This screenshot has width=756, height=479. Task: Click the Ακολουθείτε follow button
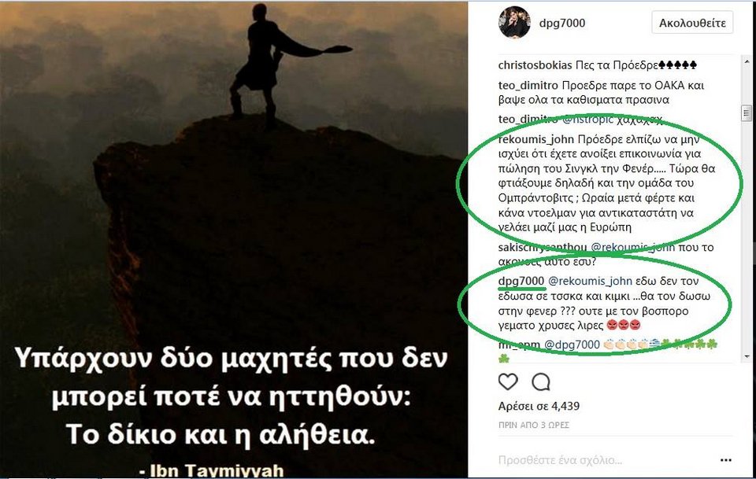(x=692, y=23)
